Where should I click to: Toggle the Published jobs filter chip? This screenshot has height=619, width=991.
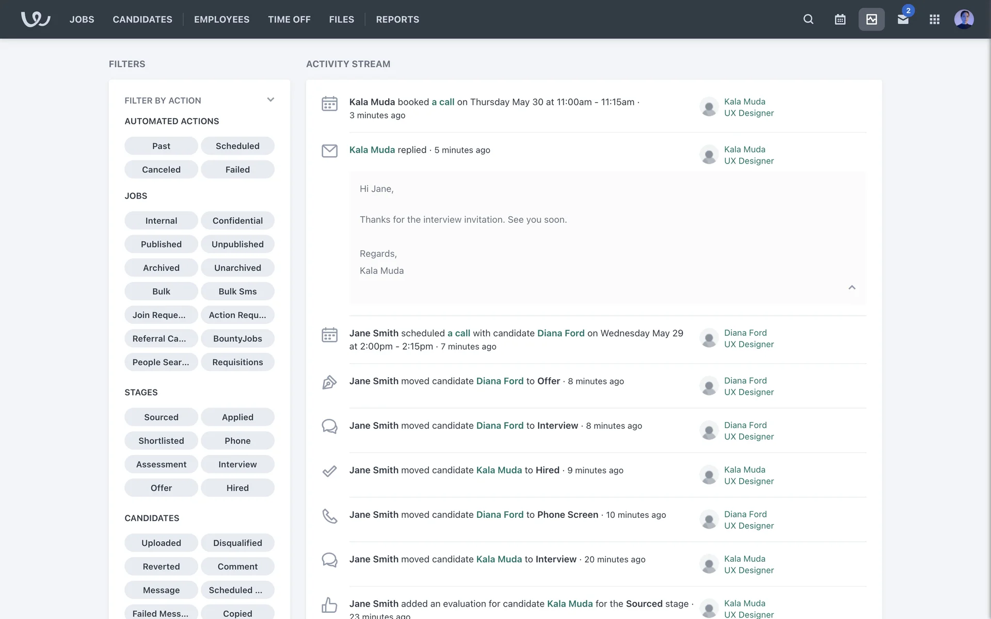161,244
